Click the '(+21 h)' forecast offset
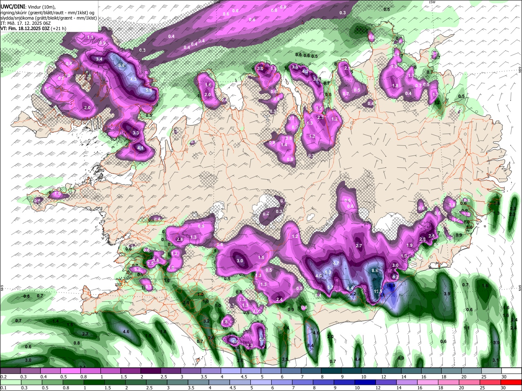Screen dimensions: 522x391 59,29
